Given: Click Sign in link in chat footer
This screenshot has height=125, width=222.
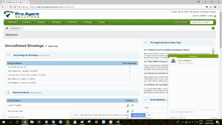Looking at the screenshot, I should point(182,118).
